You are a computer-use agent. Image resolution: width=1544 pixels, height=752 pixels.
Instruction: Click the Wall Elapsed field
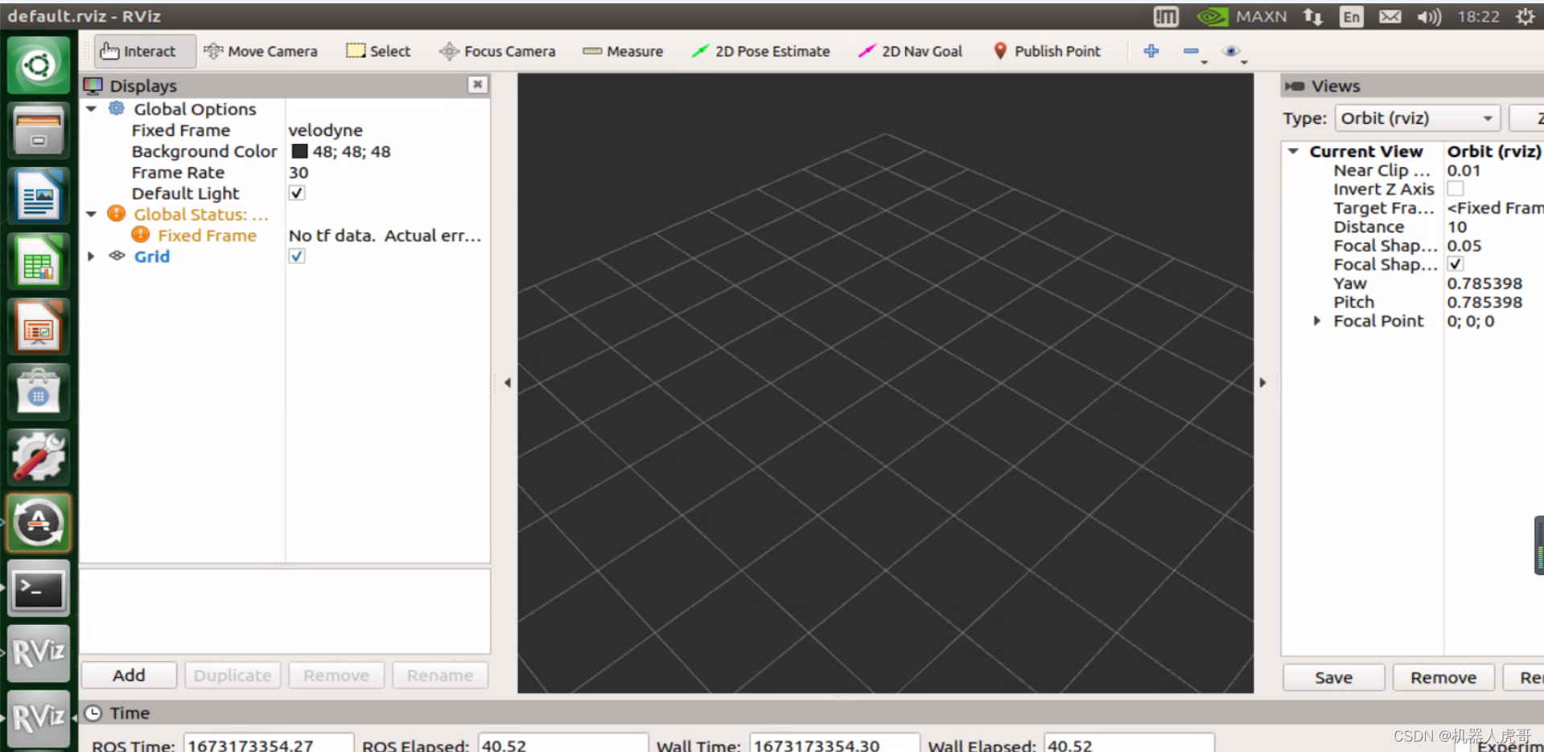coord(1129,744)
